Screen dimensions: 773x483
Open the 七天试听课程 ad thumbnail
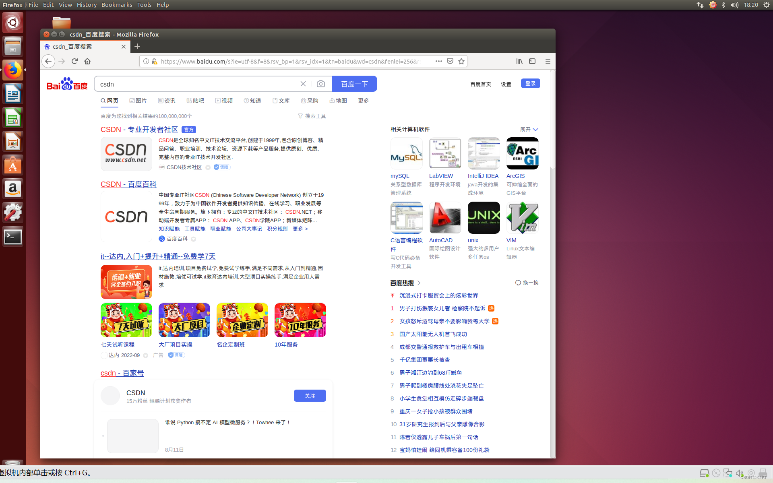[126, 320]
